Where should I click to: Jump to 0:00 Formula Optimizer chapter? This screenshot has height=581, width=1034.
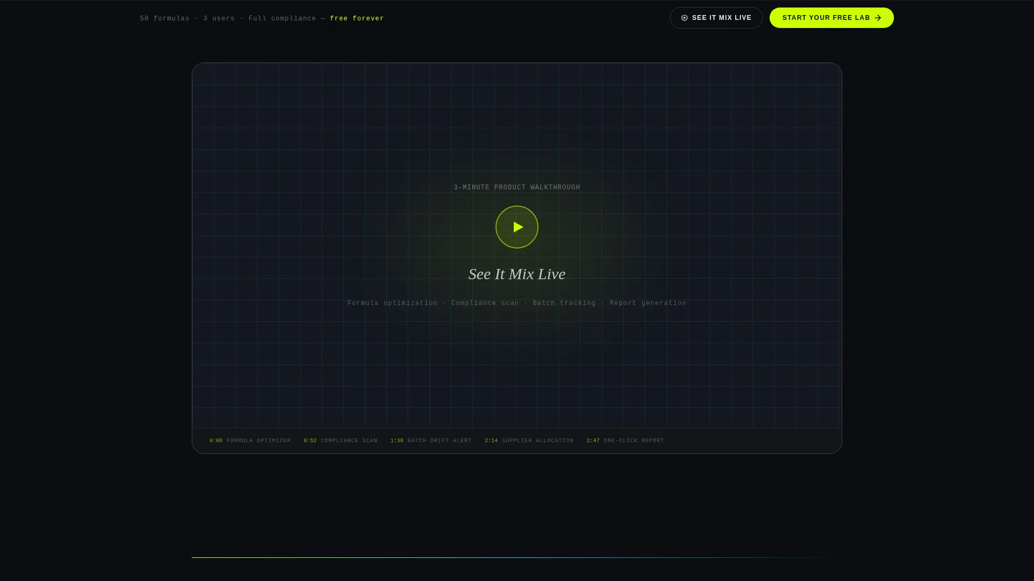[250, 441]
